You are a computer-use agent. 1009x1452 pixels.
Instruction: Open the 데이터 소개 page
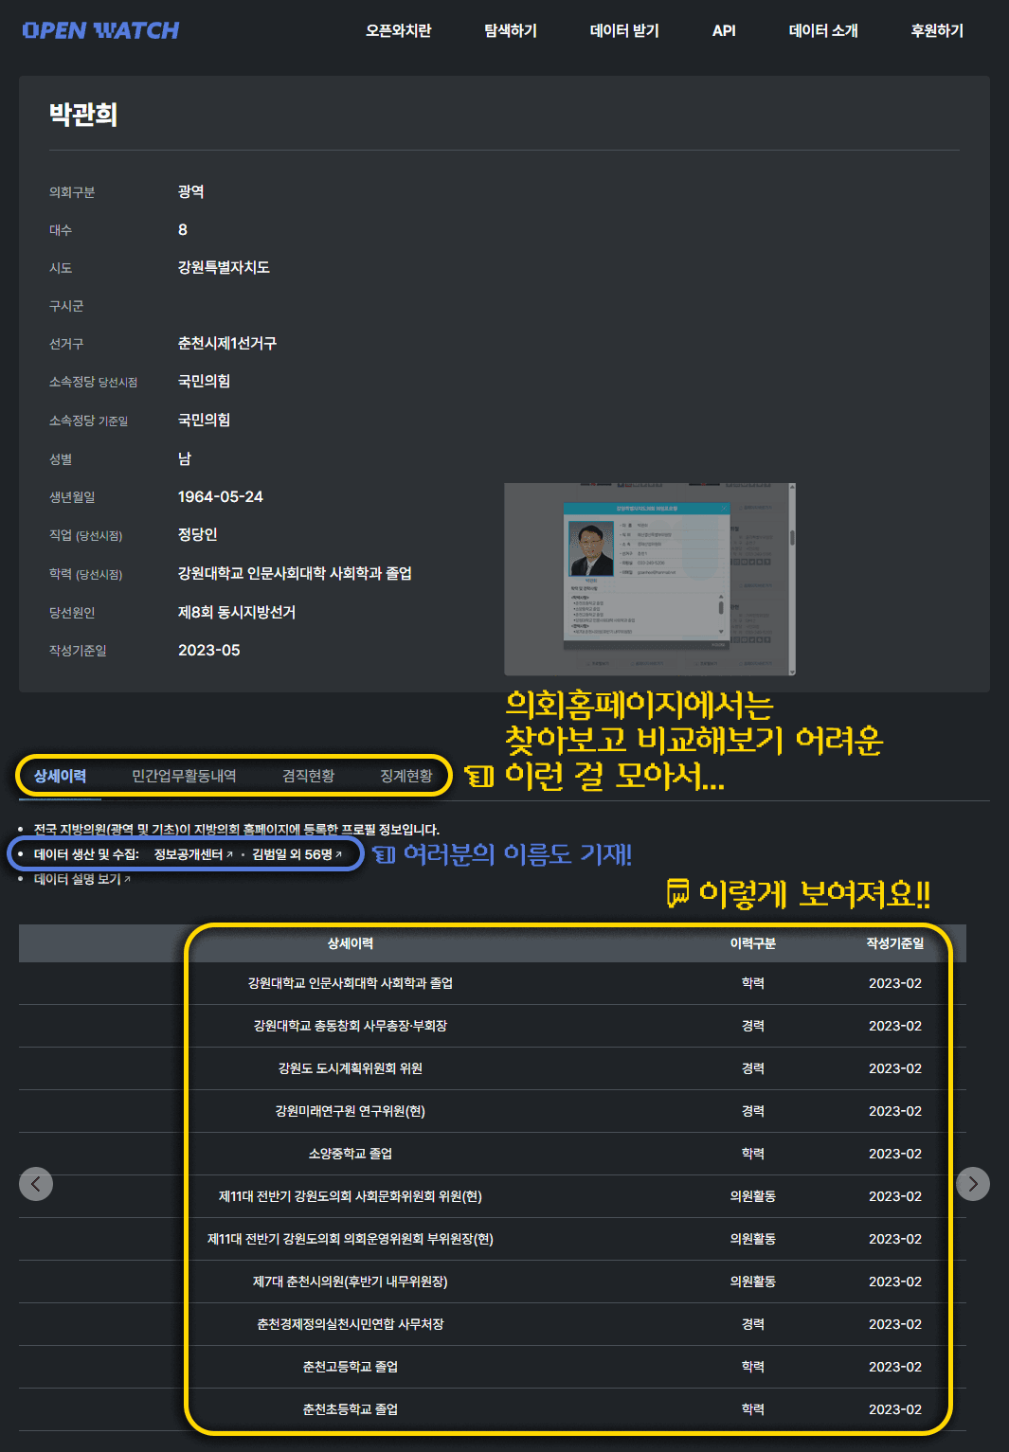tap(823, 30)
